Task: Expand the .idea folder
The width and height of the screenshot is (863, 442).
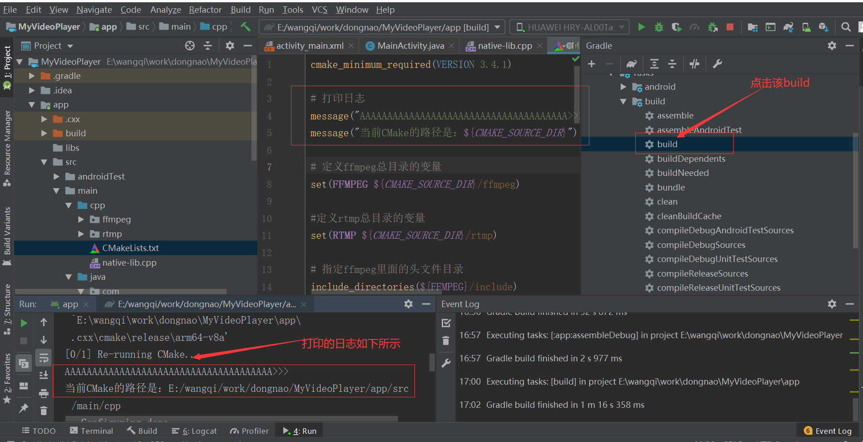Action: point(32,90)
